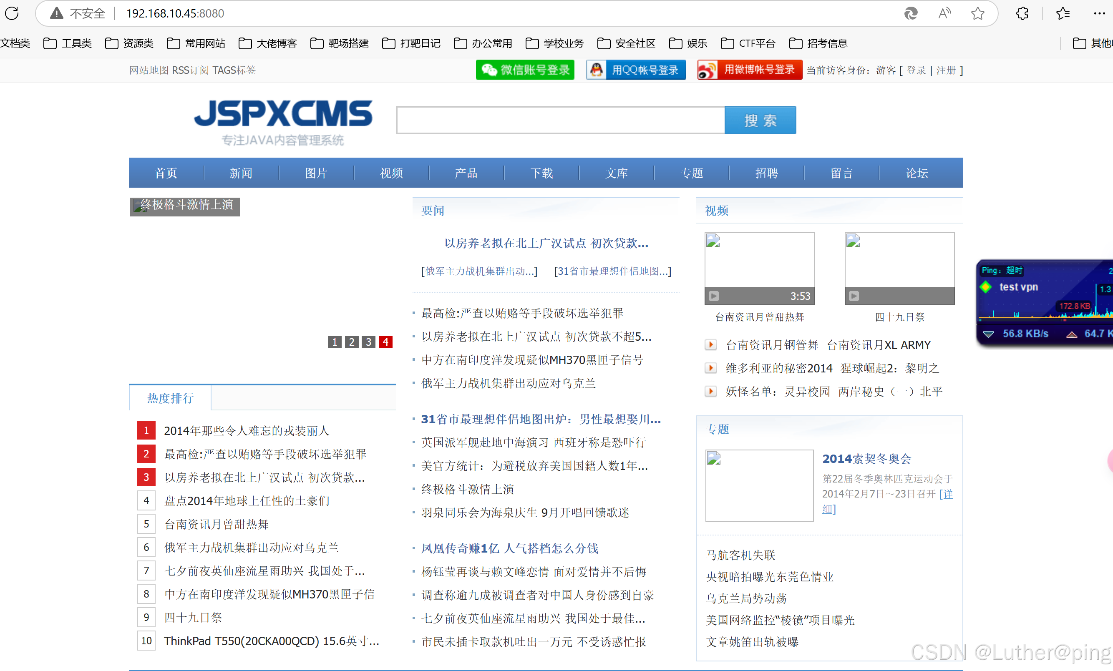Click the 注册 register link
The image size is (1113, 671).
pyautogui.click(x=946, y=70)
